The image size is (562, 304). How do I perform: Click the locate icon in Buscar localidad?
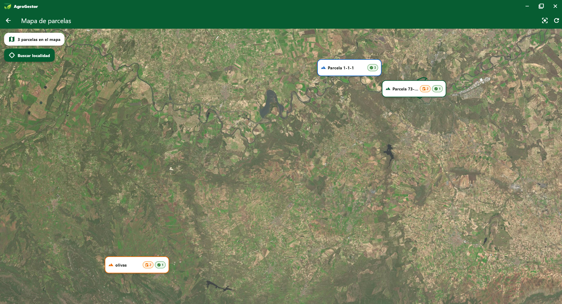click(12, 55)
